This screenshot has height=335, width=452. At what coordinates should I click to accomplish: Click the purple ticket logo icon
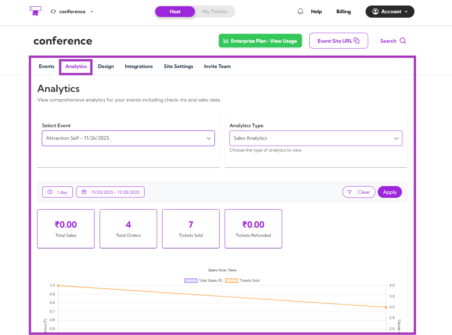click(35, 11)
